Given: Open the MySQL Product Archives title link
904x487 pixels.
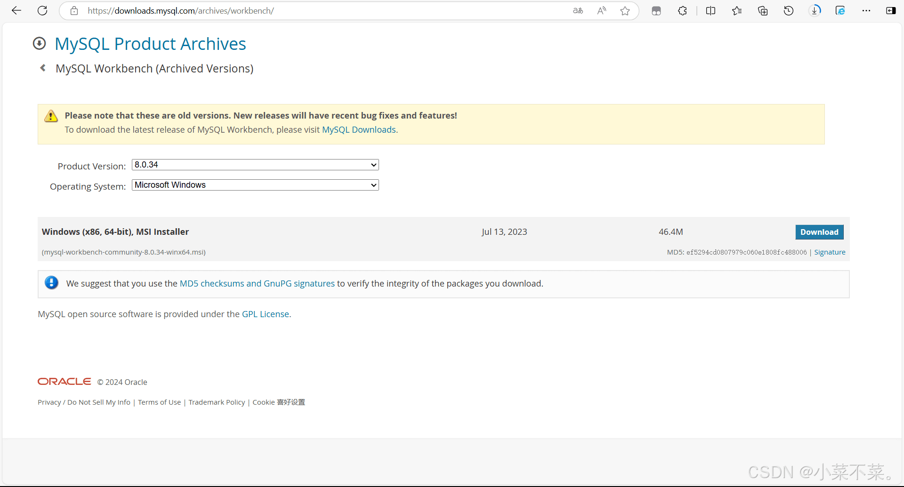Looking at the screenshot, I should click(x=150, y=44).
